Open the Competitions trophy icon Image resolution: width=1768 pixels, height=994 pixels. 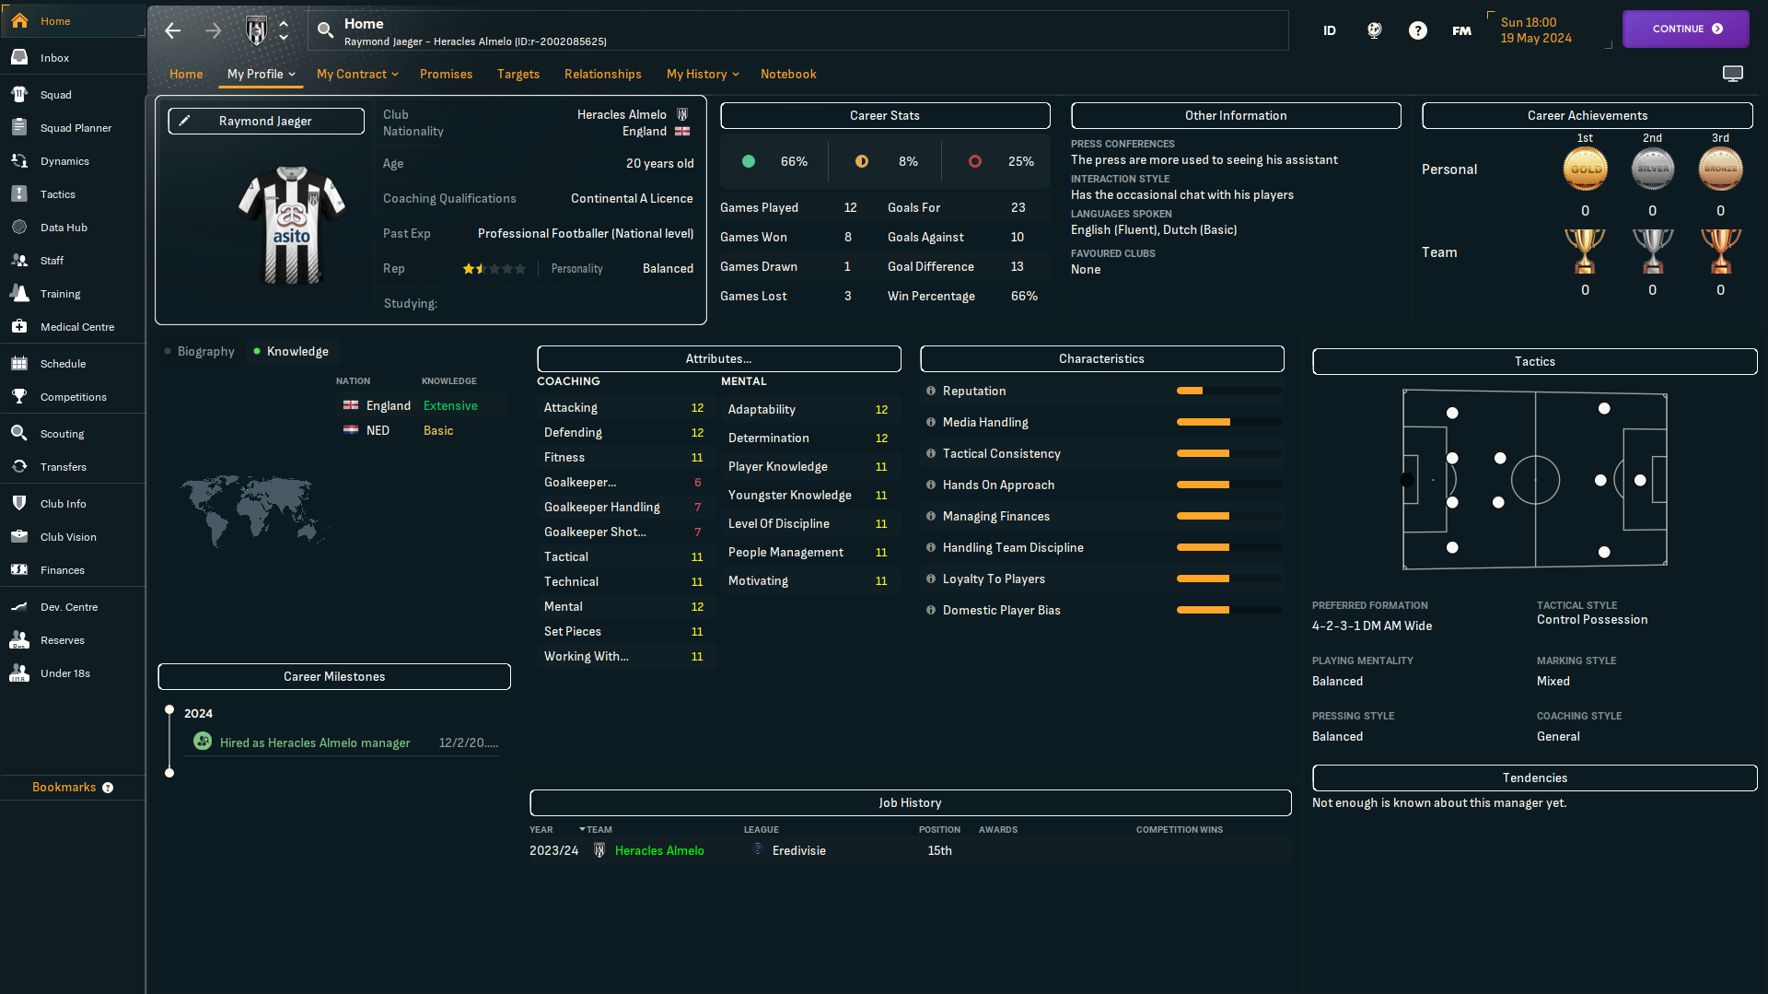pyautogui.click(x=19, y=396)
